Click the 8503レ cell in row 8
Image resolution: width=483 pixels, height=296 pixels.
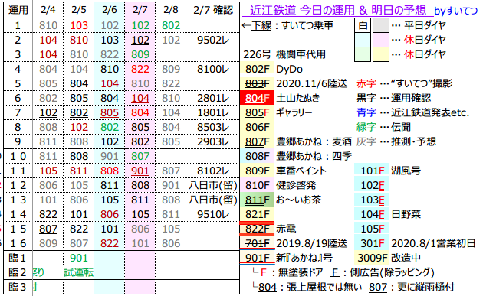click(213, 127)
